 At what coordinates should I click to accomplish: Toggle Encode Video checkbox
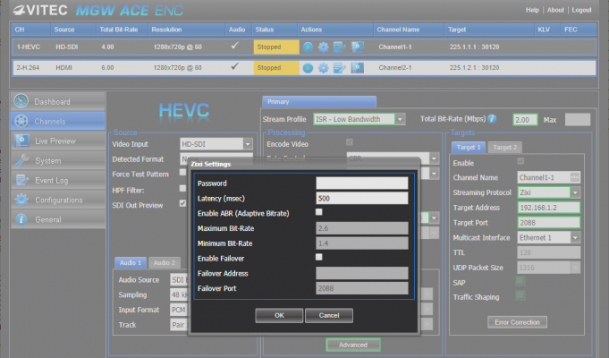click(x=350, y=142)
